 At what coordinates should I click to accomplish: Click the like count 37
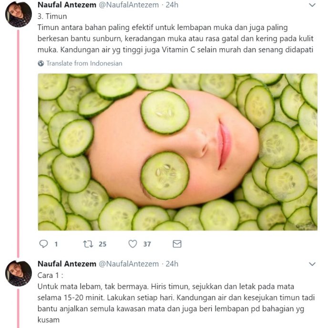coord(147,244)
